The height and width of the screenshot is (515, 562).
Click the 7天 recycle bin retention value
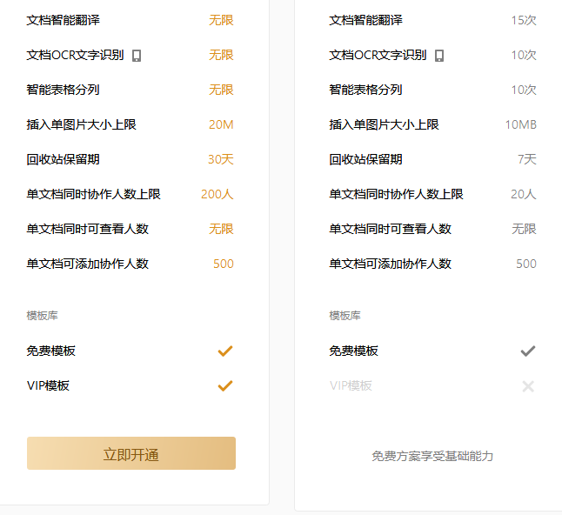(526, 159)
